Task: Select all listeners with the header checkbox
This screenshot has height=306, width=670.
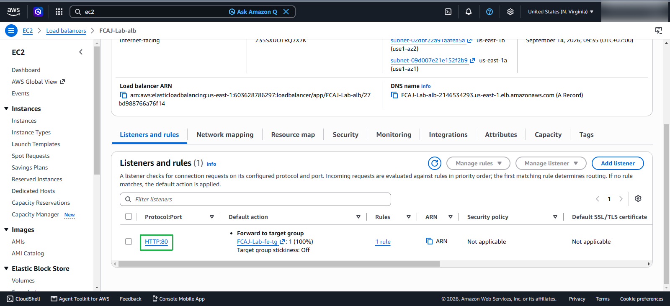Action: pyautogui.click(x=129, y=216)
